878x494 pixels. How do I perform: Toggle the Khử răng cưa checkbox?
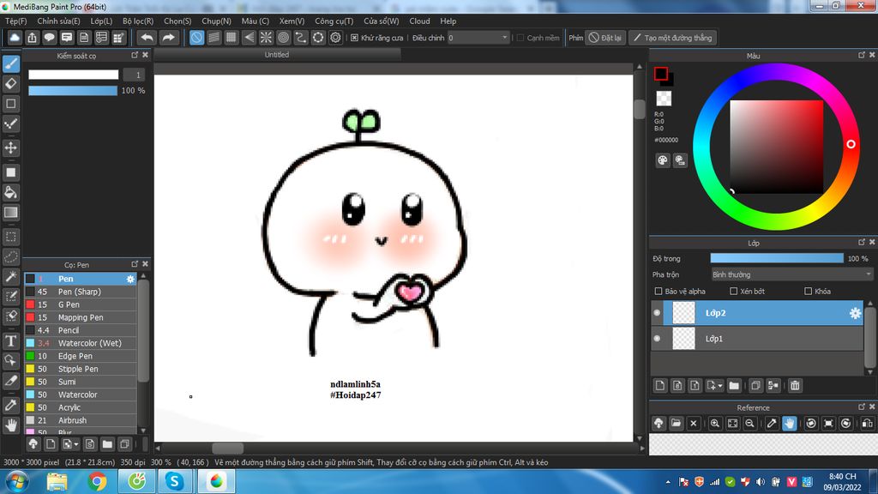click(354, 38)
